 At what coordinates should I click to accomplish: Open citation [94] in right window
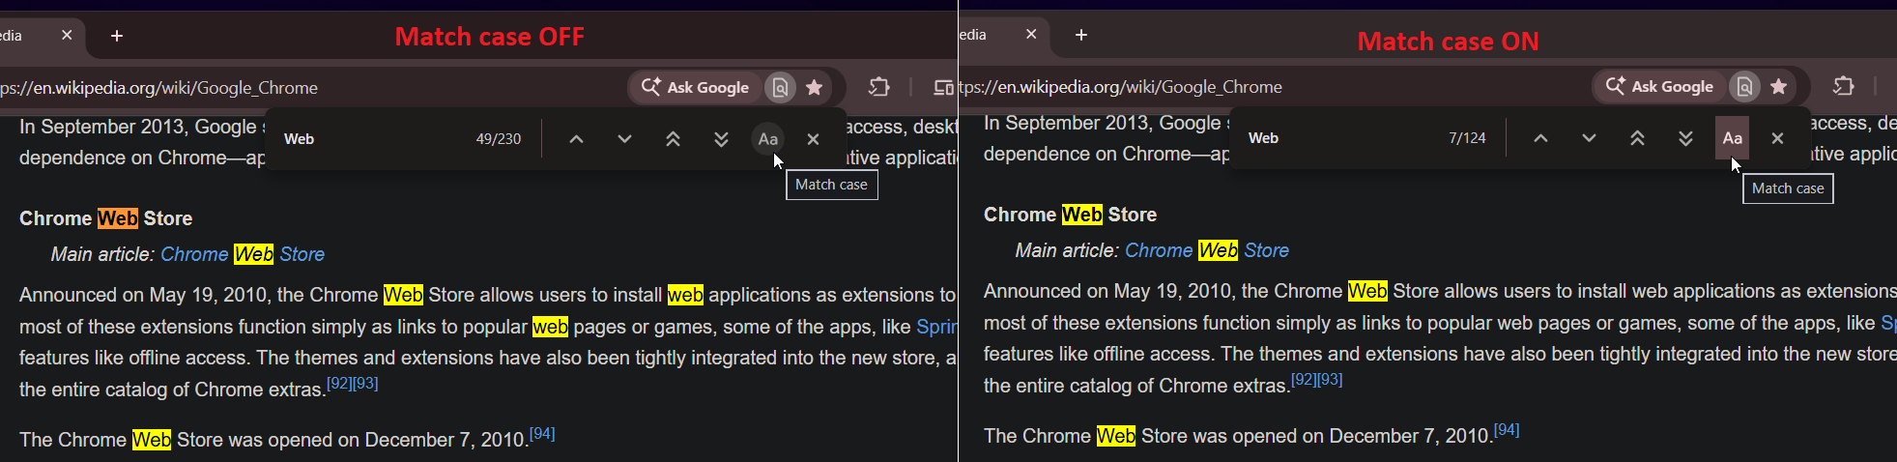[1507, 430]
